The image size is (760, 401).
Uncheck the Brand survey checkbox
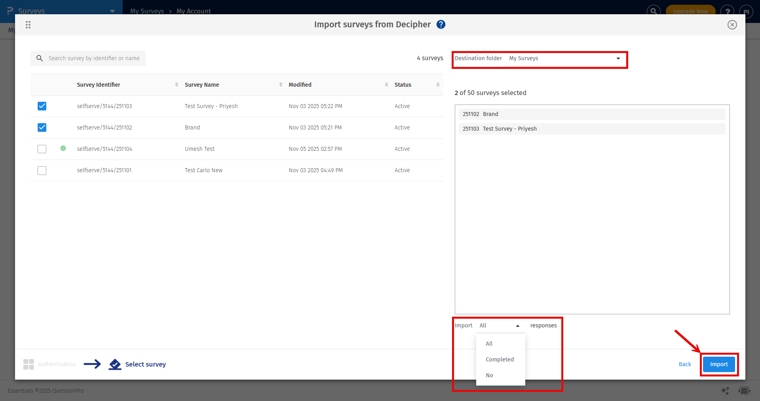42,127
